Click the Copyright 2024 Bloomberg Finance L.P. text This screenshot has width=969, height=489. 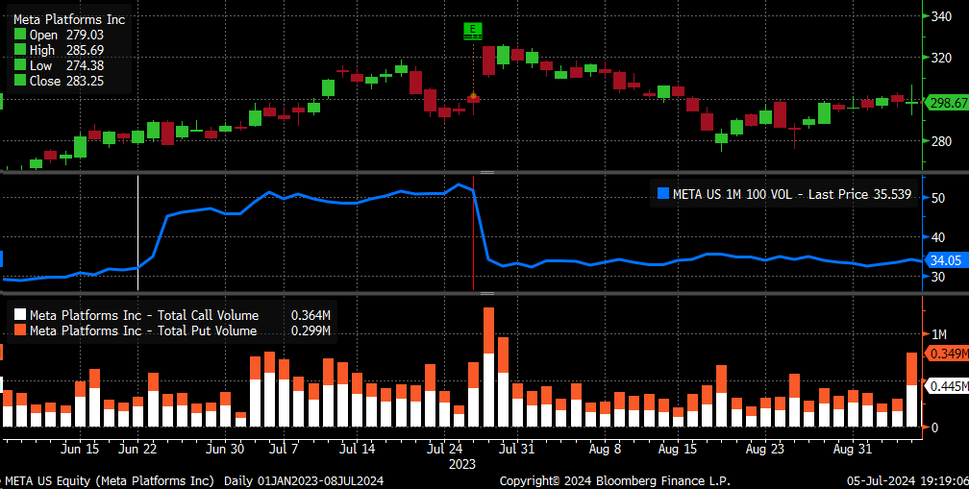[615, 481]
